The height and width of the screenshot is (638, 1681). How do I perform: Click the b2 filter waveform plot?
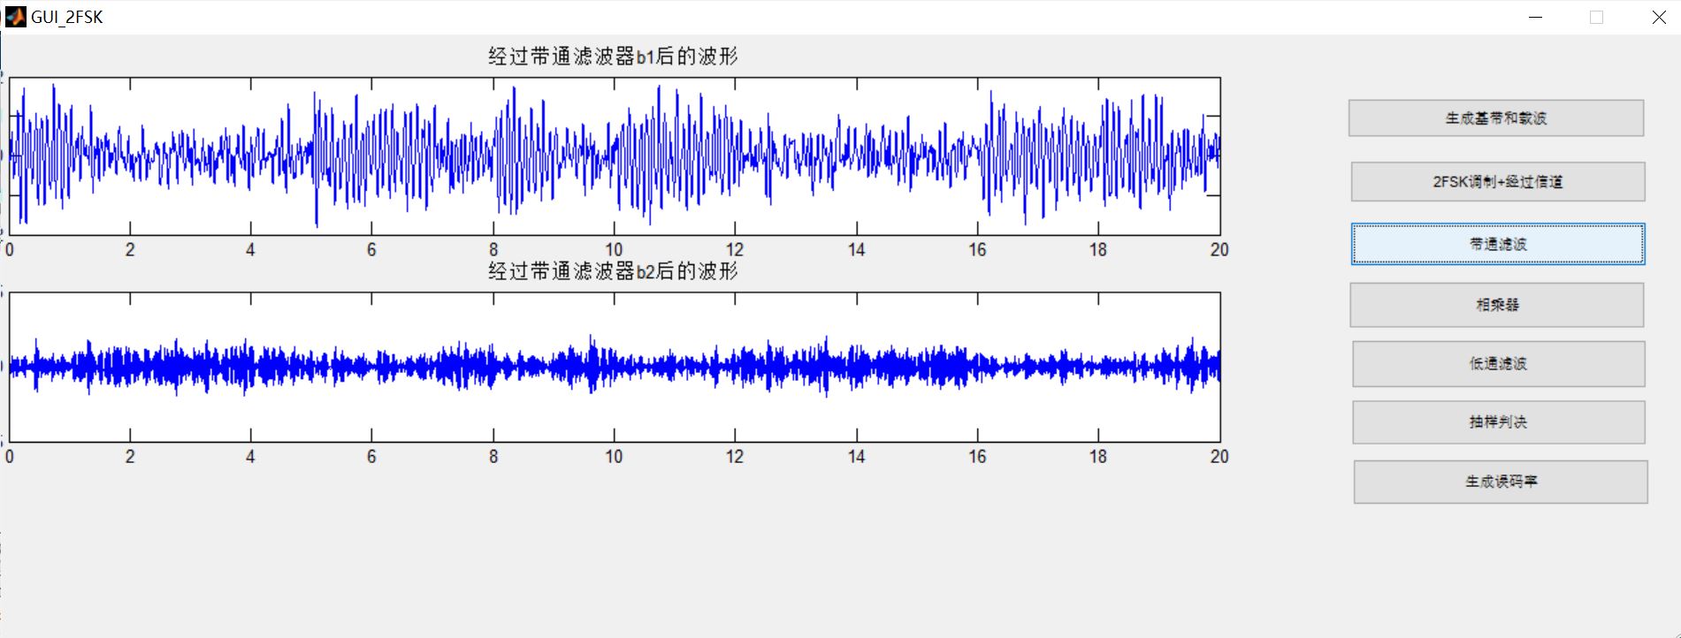[615, 367]
